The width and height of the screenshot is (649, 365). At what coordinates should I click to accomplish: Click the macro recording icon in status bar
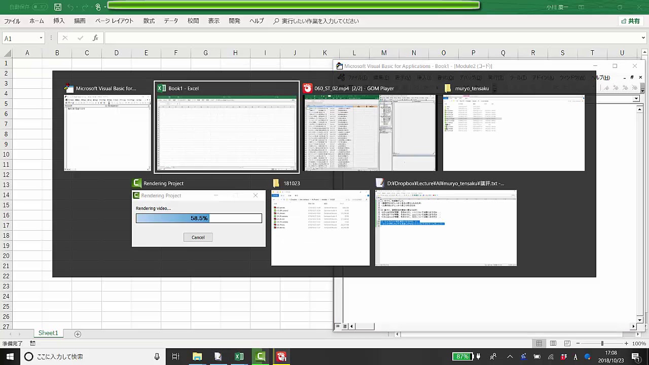click(x=32, y=344)
